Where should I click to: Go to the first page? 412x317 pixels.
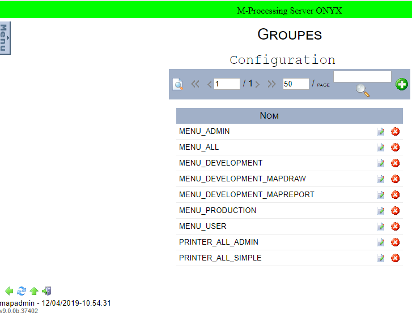pyautogui.click(x=196, y=84)
